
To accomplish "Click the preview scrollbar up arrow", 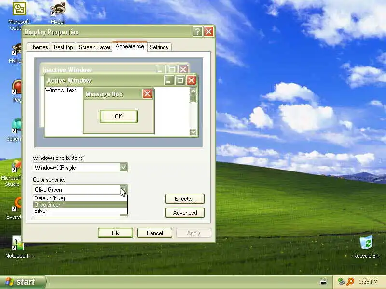I will coord(193,91).
